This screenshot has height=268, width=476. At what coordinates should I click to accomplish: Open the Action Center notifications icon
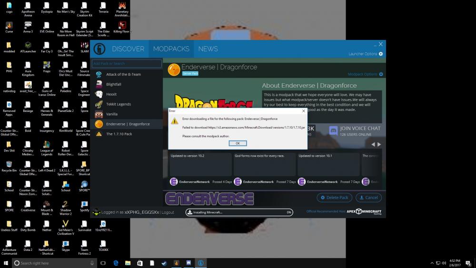coord(468,263)
